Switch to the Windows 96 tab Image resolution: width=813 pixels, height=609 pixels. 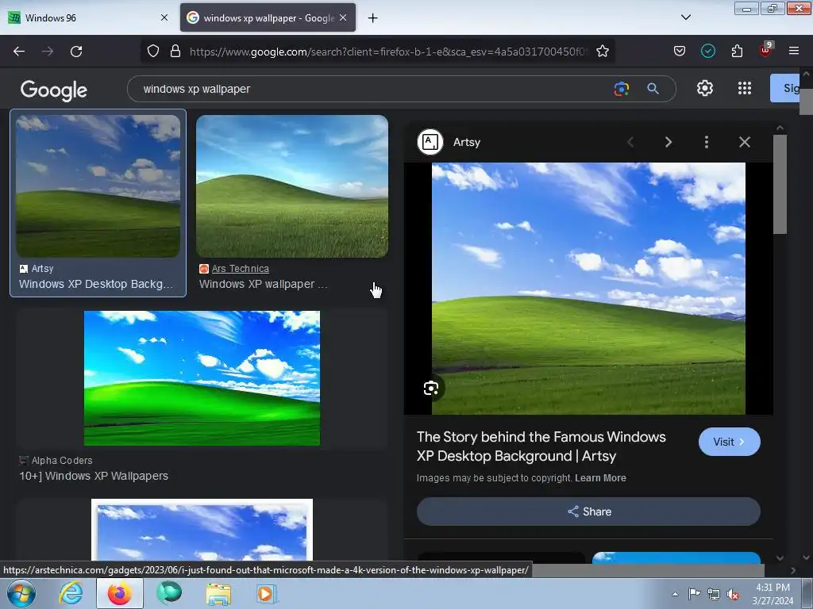click(x=88, y=17)
